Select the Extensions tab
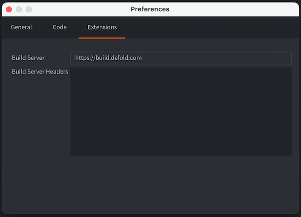The width and height of the screenshot is (301, 217). (102, 27)
